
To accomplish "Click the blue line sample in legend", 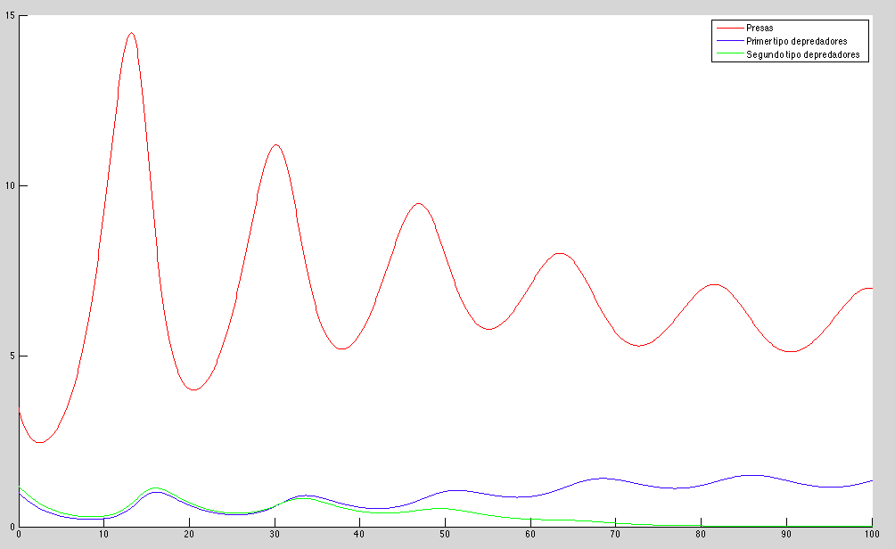I will 726,41.
